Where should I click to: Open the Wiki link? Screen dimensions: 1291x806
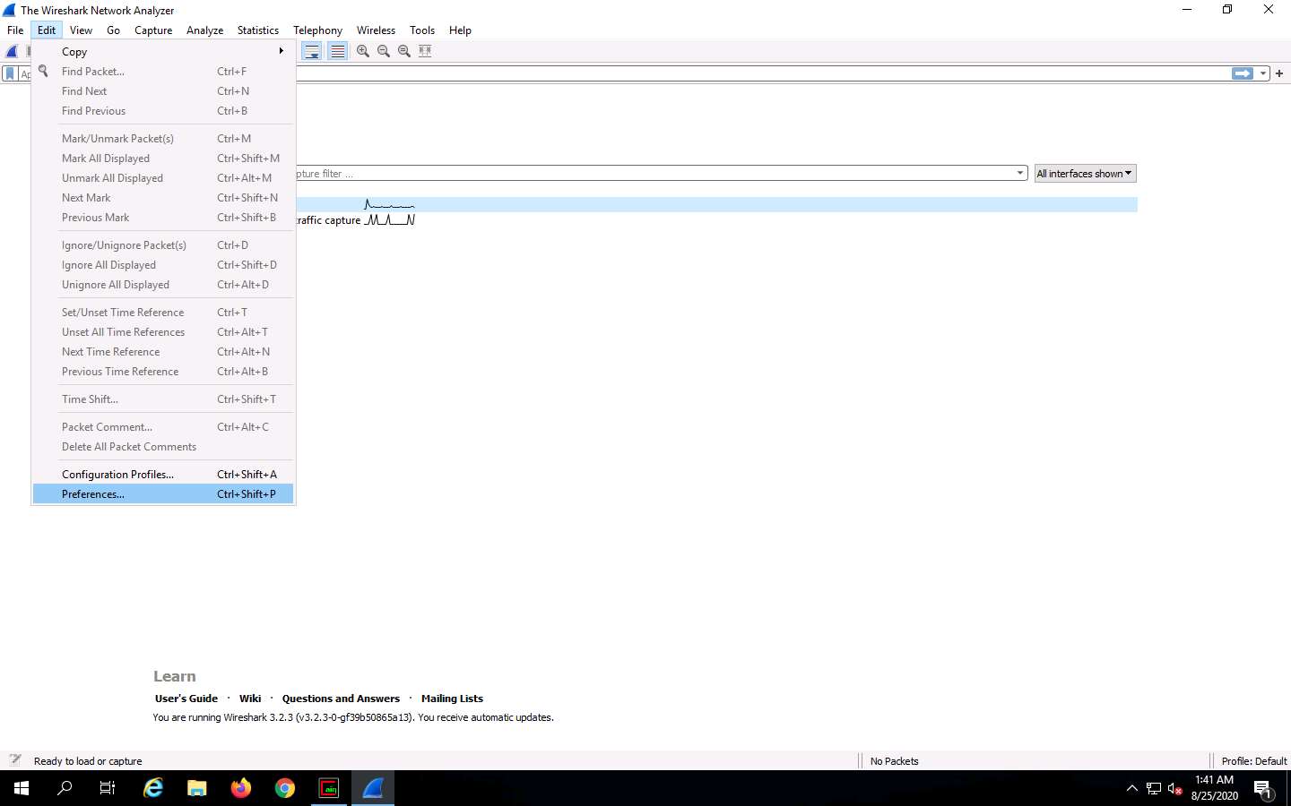point(250,699)
